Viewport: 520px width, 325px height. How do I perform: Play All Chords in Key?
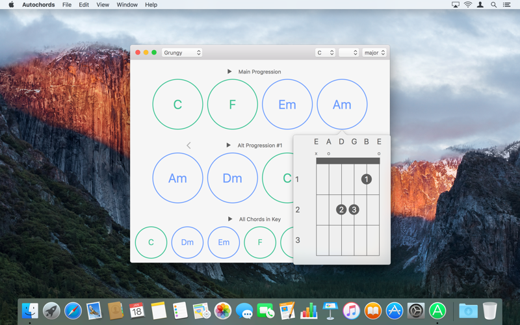[x=230, y=219]
